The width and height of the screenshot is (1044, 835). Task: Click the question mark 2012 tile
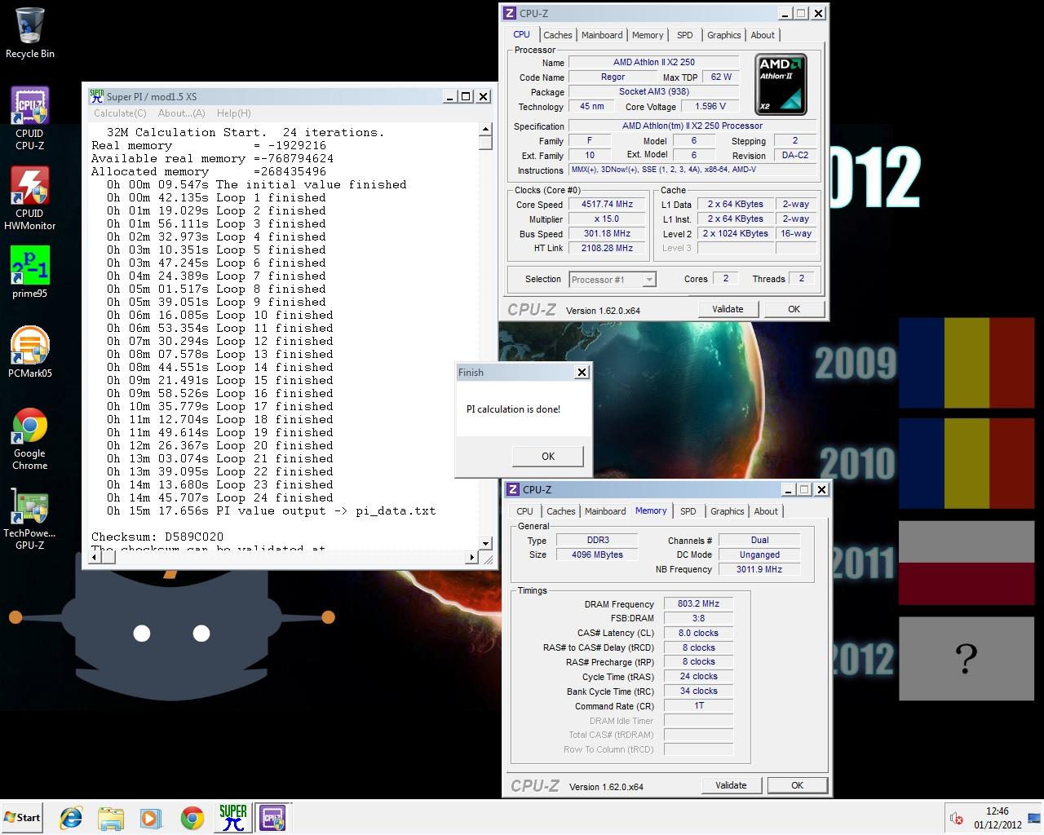pyautogui.click(x=967, y=659)
